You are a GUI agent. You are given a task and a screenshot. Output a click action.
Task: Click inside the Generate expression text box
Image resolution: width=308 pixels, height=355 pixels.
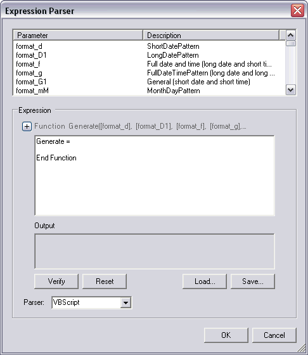tap(155, 176)
